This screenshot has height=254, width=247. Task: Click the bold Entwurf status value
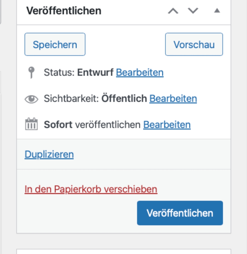95,73
